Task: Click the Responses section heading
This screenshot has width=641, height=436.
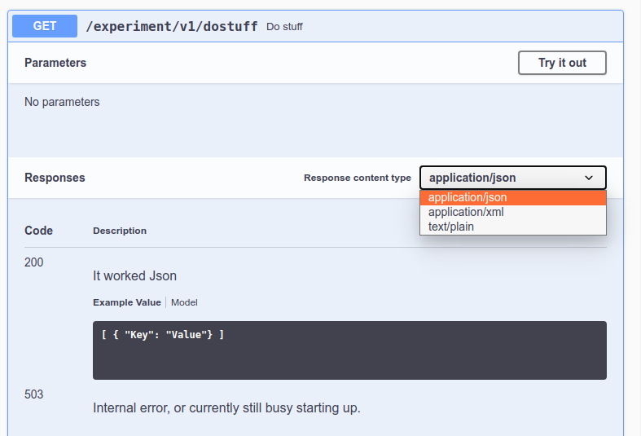Action: [55, 178]
